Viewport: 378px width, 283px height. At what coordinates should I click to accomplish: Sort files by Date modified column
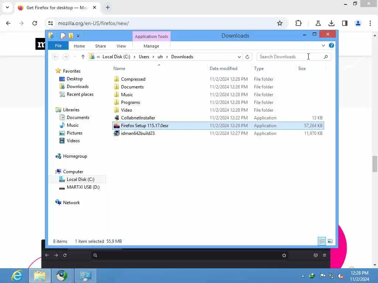pos(223,69)
